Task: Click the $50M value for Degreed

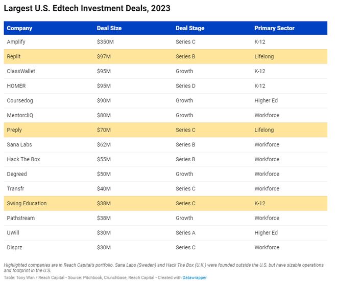Action: (x=104, y=174)
